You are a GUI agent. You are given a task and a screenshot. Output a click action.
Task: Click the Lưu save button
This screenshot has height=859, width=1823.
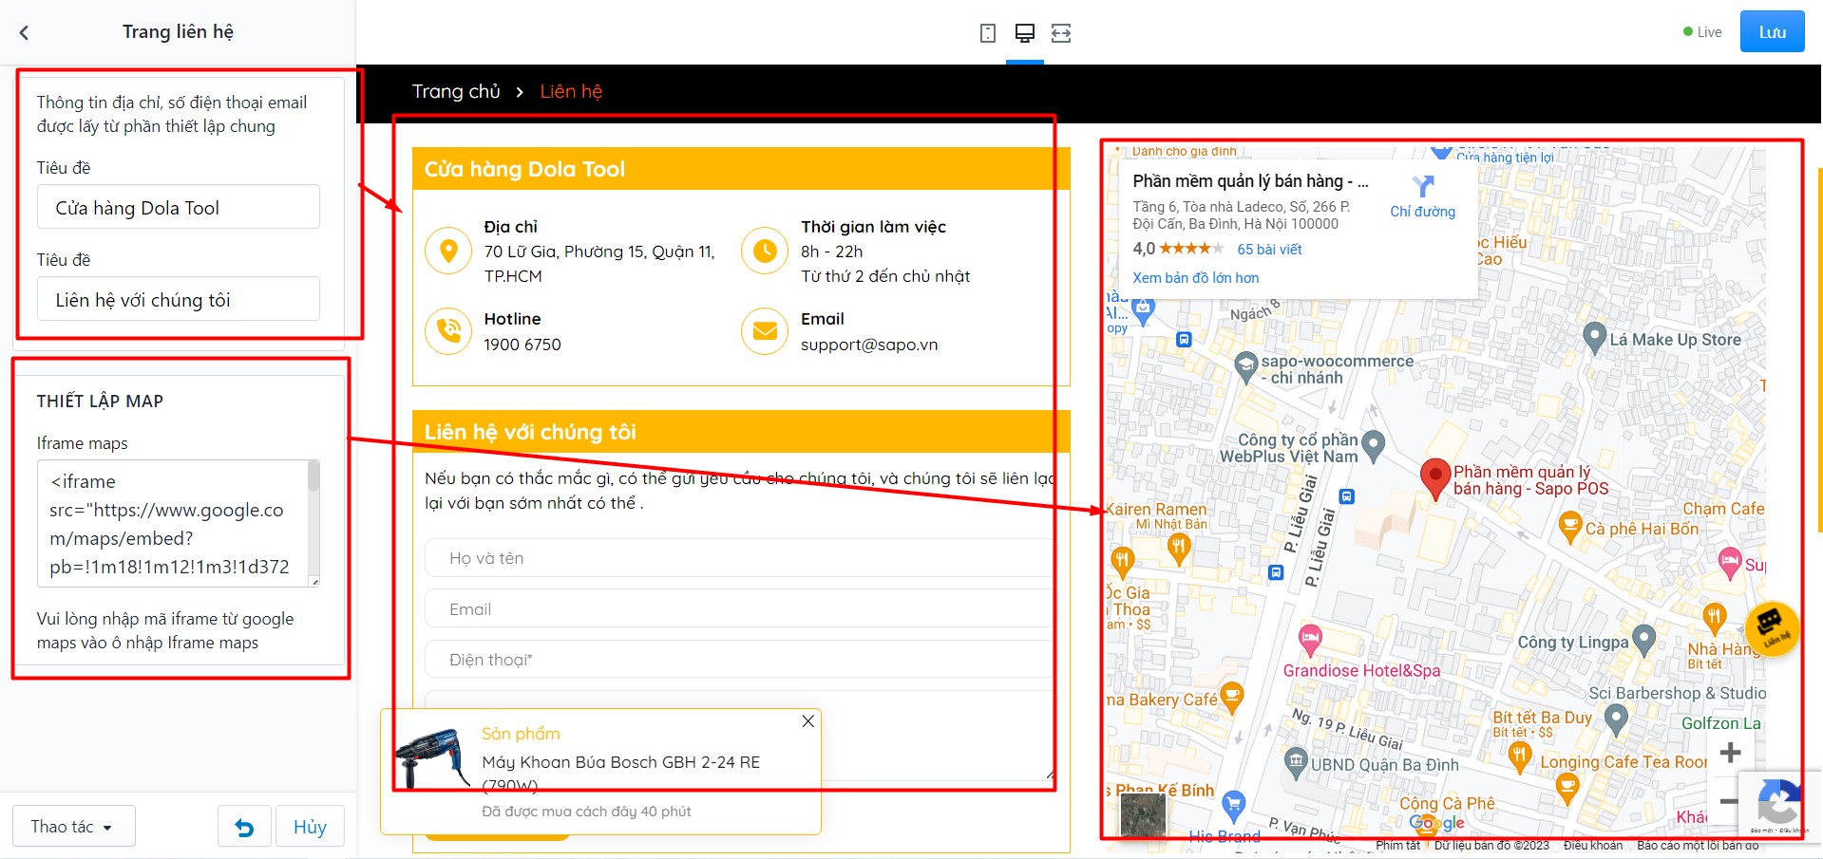pos(1772,32)
